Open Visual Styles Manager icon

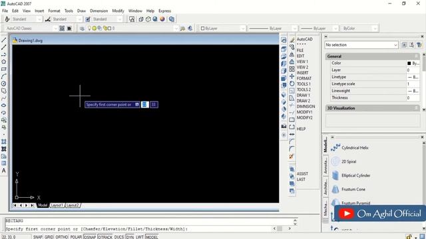click(172, 19)
